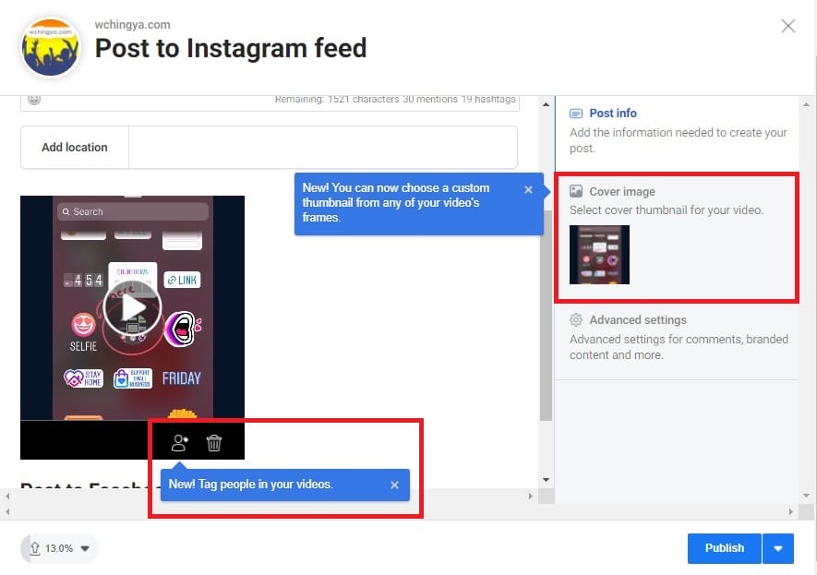Click 'Select cover thumbnail for your video.' text
Viewport: 817px width, 575px height.
coord(666,210)
